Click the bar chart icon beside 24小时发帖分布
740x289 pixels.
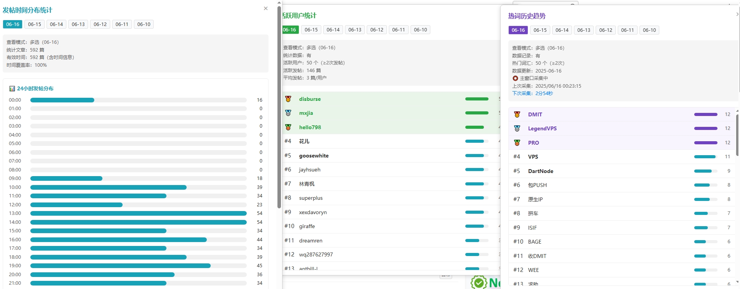coord(12,88)
